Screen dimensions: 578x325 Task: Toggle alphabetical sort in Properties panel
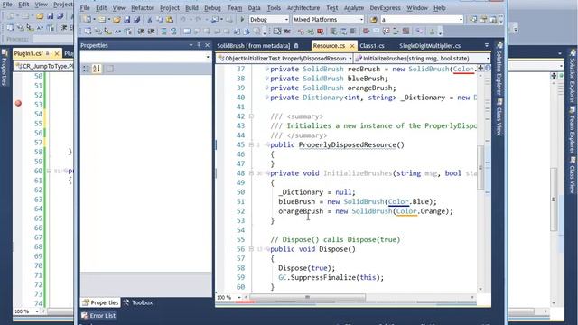pos(97,69)
